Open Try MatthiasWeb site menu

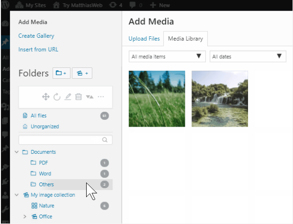pos(78,5)
